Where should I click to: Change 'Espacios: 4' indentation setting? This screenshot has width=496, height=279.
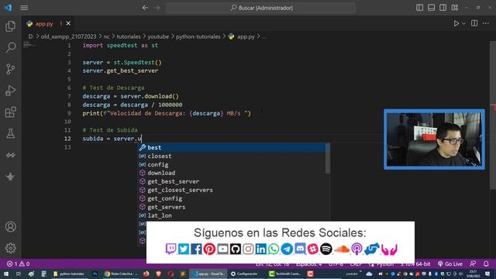pos(308,263)
